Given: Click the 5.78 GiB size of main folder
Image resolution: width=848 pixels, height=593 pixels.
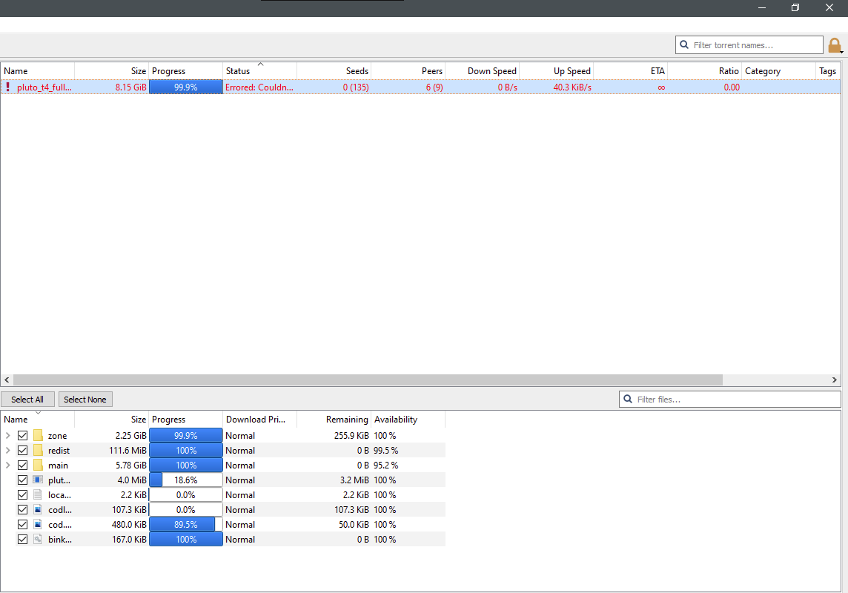Looking at the screenshot, I should pyautogui.click(x=131, y=466).
